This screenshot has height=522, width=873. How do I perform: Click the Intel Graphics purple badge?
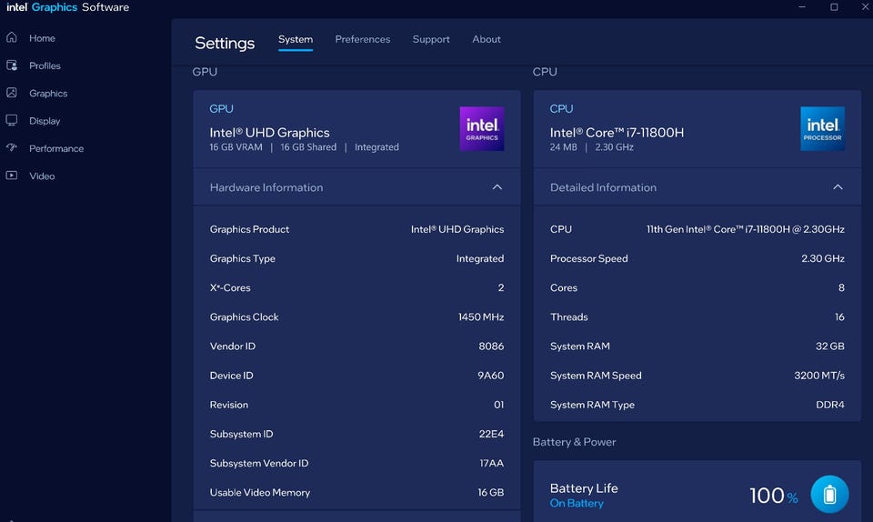(x=482, y=128)
